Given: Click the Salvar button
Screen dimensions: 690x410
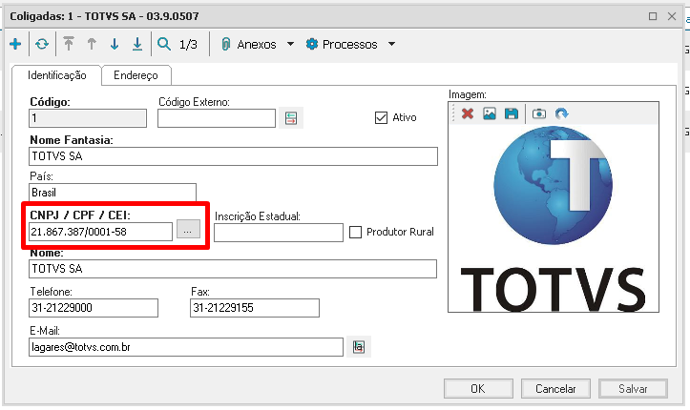Looking at the screenshot, I should pyautogui.click(x=634, y=389).
